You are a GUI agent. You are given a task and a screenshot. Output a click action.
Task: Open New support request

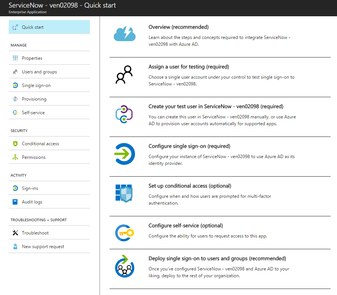(49, 246)
